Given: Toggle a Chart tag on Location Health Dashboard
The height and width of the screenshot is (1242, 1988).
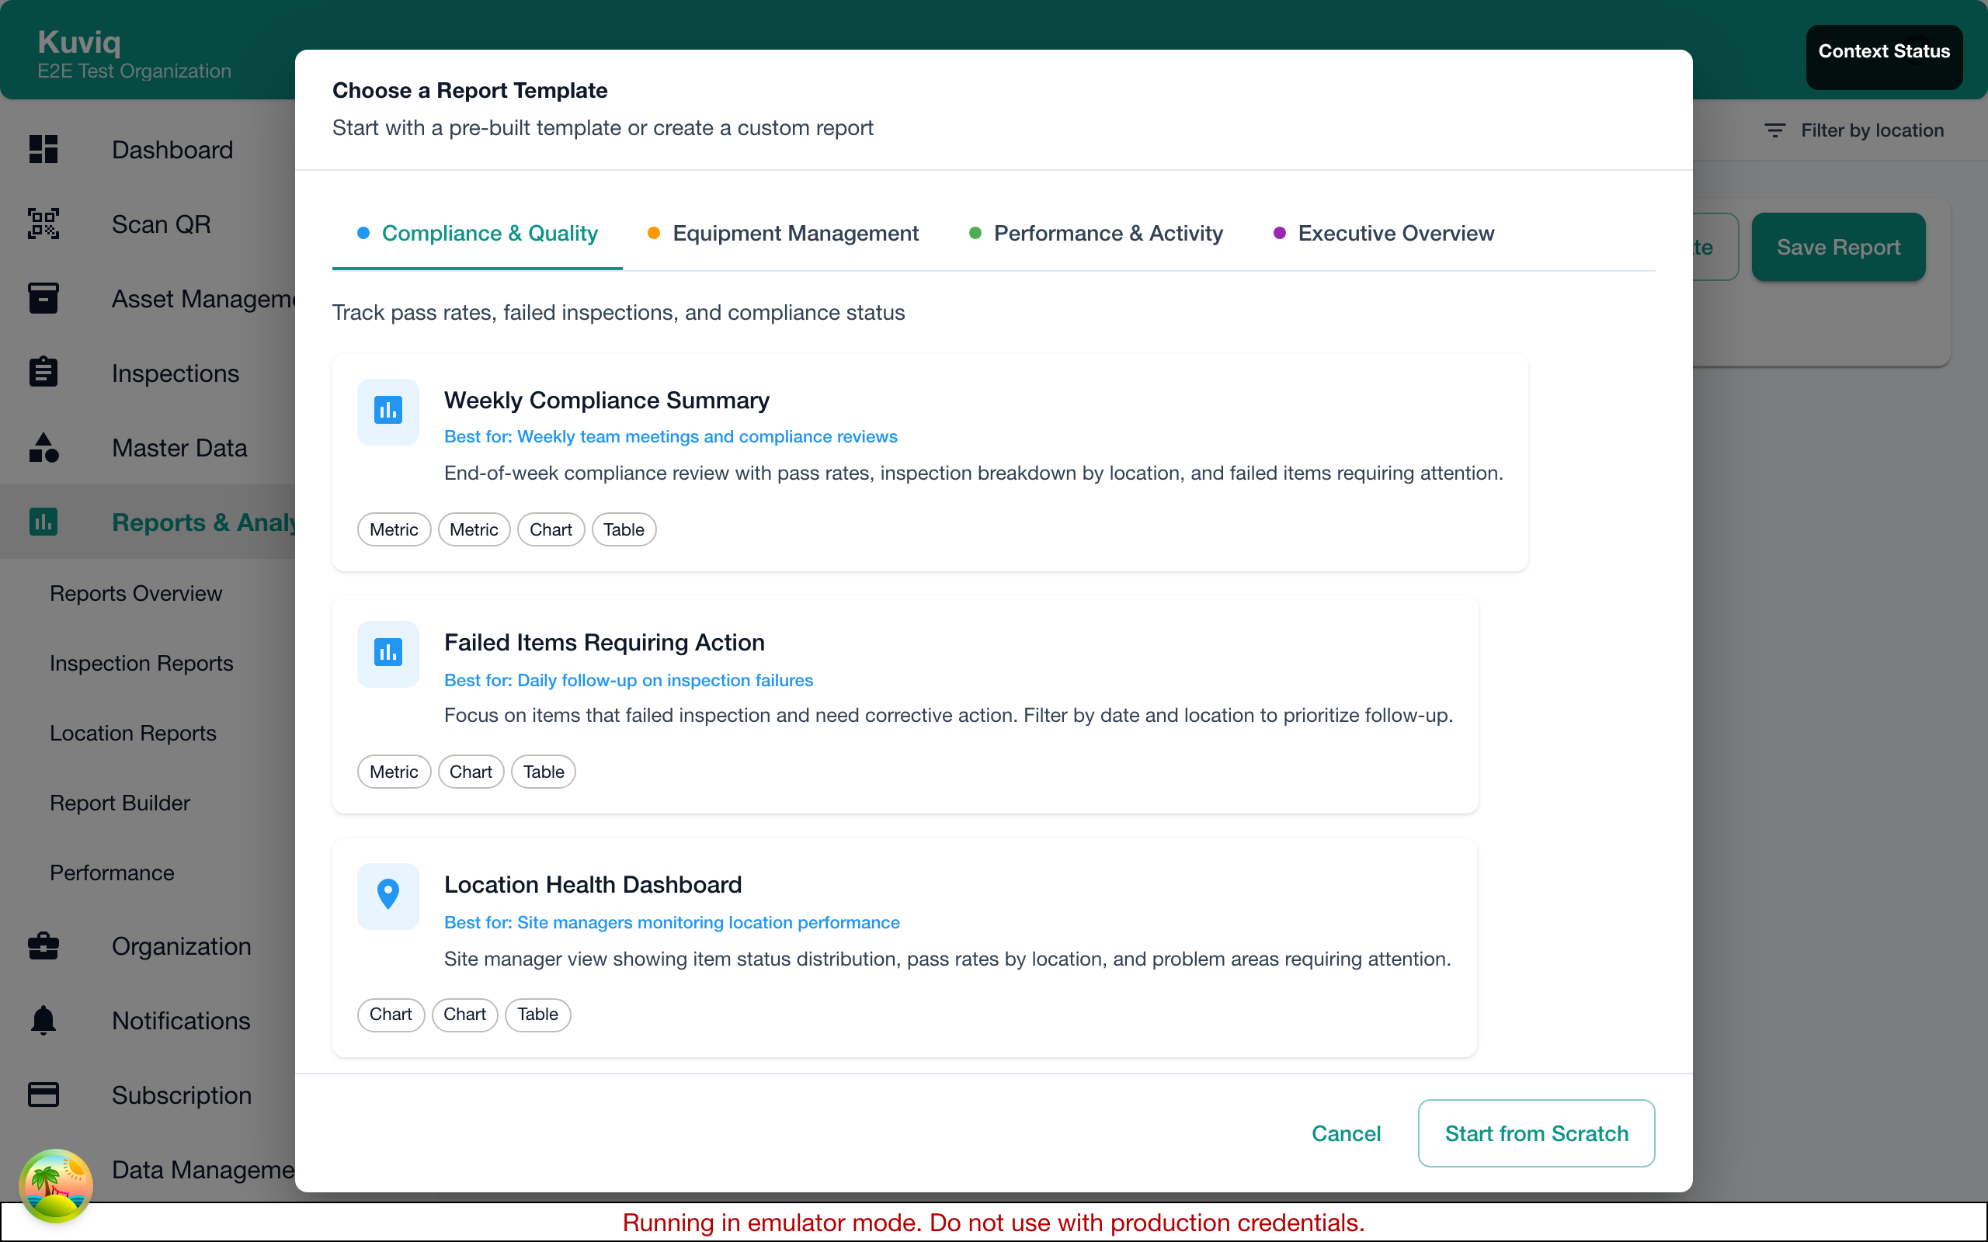Looking at the screenshot, I should pos(390,1015).
